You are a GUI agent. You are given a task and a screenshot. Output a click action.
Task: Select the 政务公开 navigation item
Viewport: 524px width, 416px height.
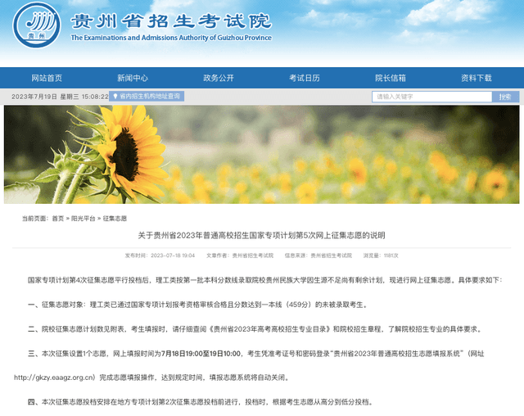click(x=219, y=78)
